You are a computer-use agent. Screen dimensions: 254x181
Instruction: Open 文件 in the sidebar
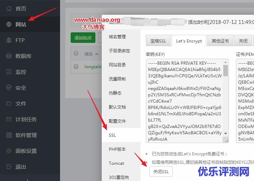(21, 103)
